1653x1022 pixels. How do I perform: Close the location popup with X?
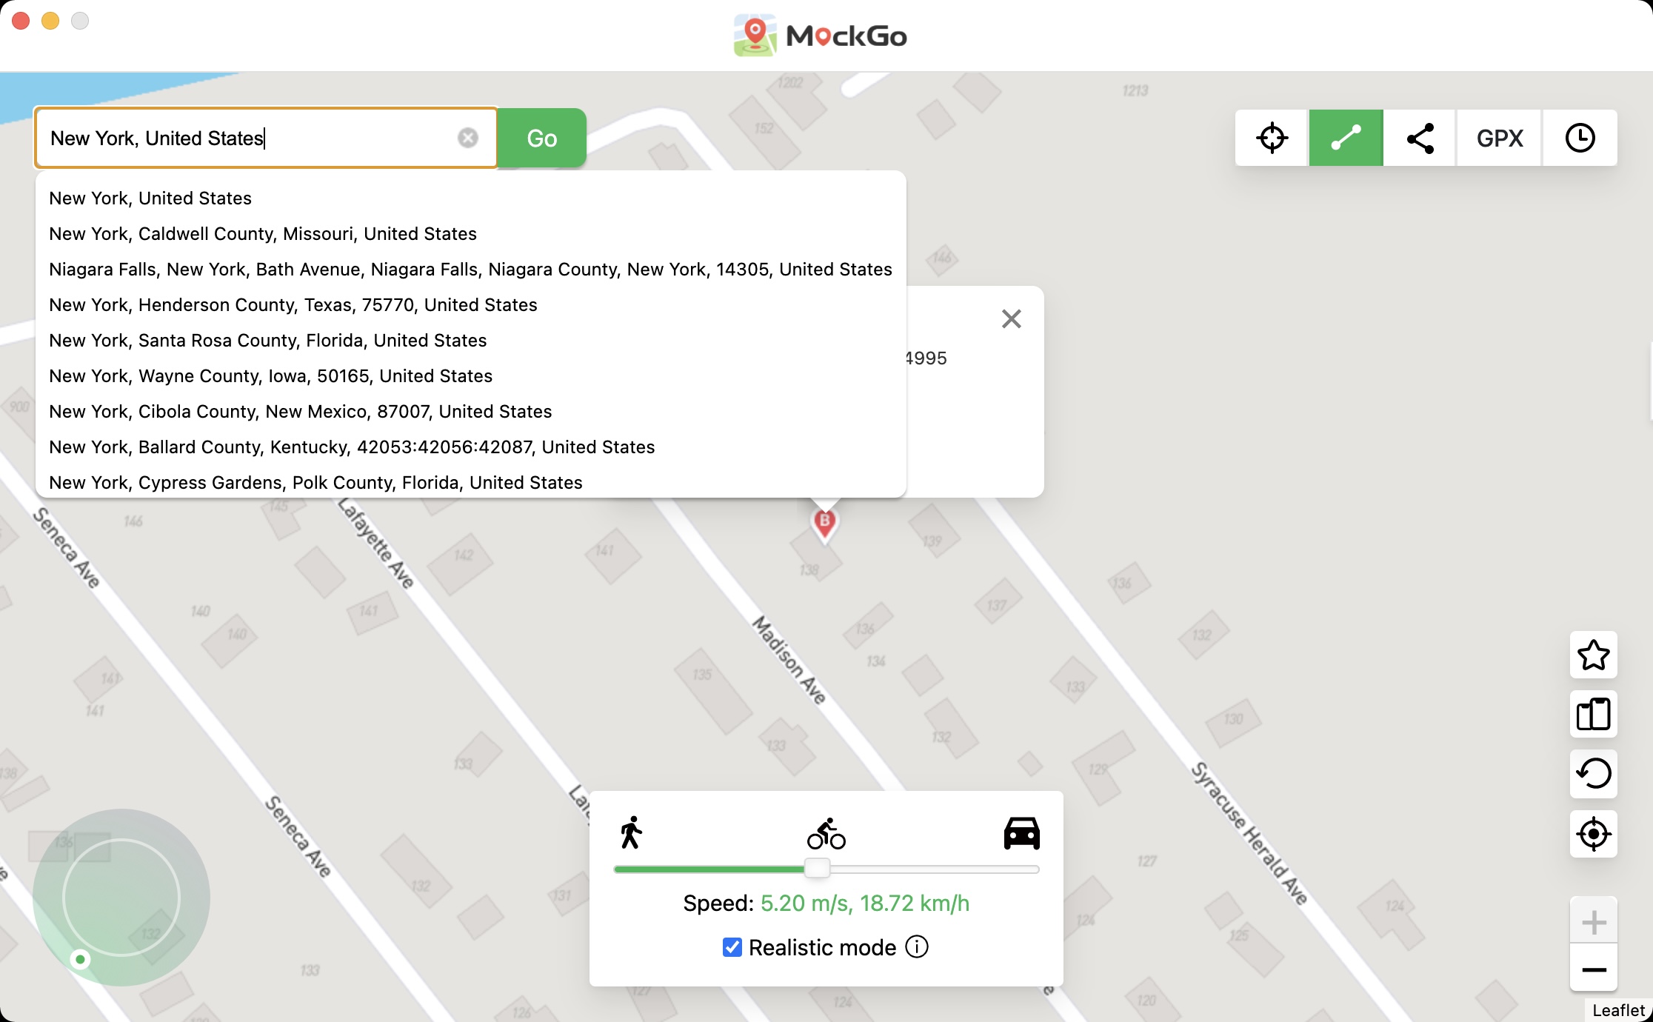pyautogui.click(x=1011, y=319)
